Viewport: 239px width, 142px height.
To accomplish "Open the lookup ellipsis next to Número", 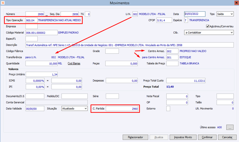I will click(47, 15).
